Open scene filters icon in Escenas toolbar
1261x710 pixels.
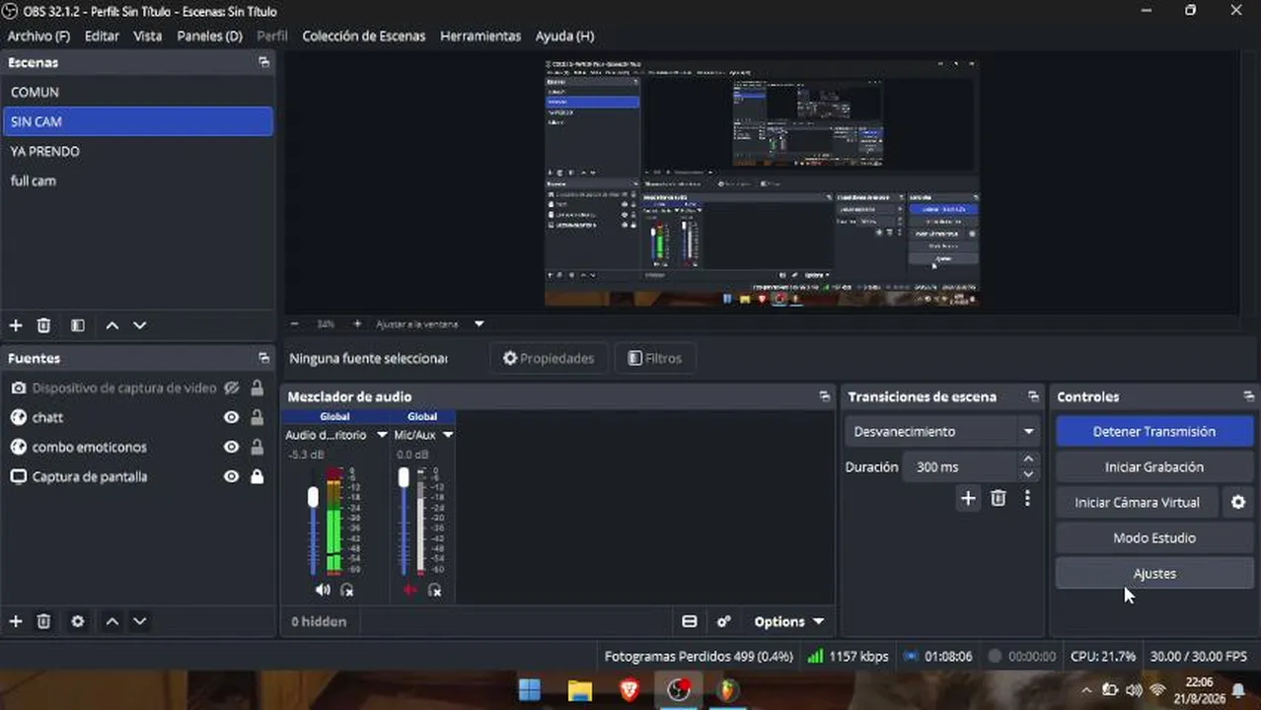click(x=78, y=325)
